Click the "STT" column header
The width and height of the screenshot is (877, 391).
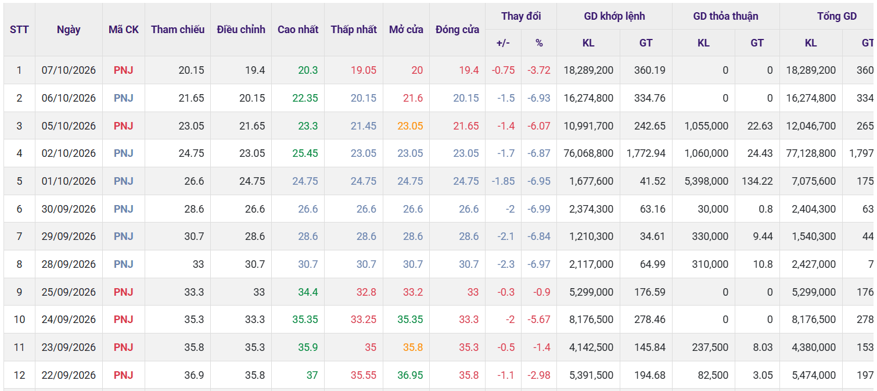click(19, 30)
